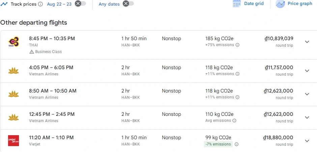Click the ₫11,757,000 price
Screen dimensions: 317x152
coord(279,68)
